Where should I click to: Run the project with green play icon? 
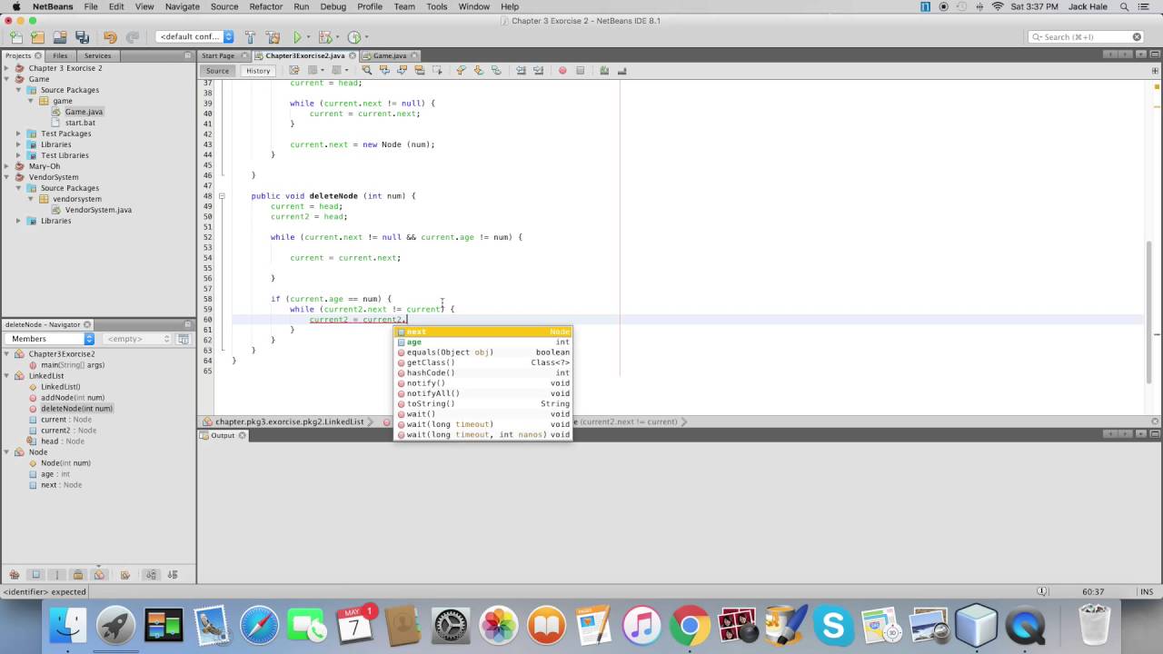pyautogui.click(x=297, y=37)
